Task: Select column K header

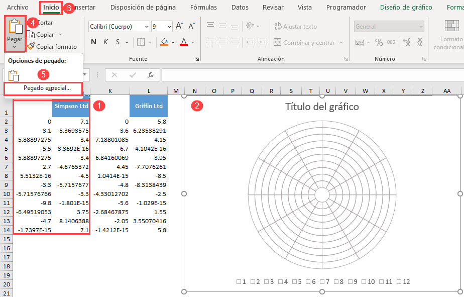Action: click(x=110, y=91)
